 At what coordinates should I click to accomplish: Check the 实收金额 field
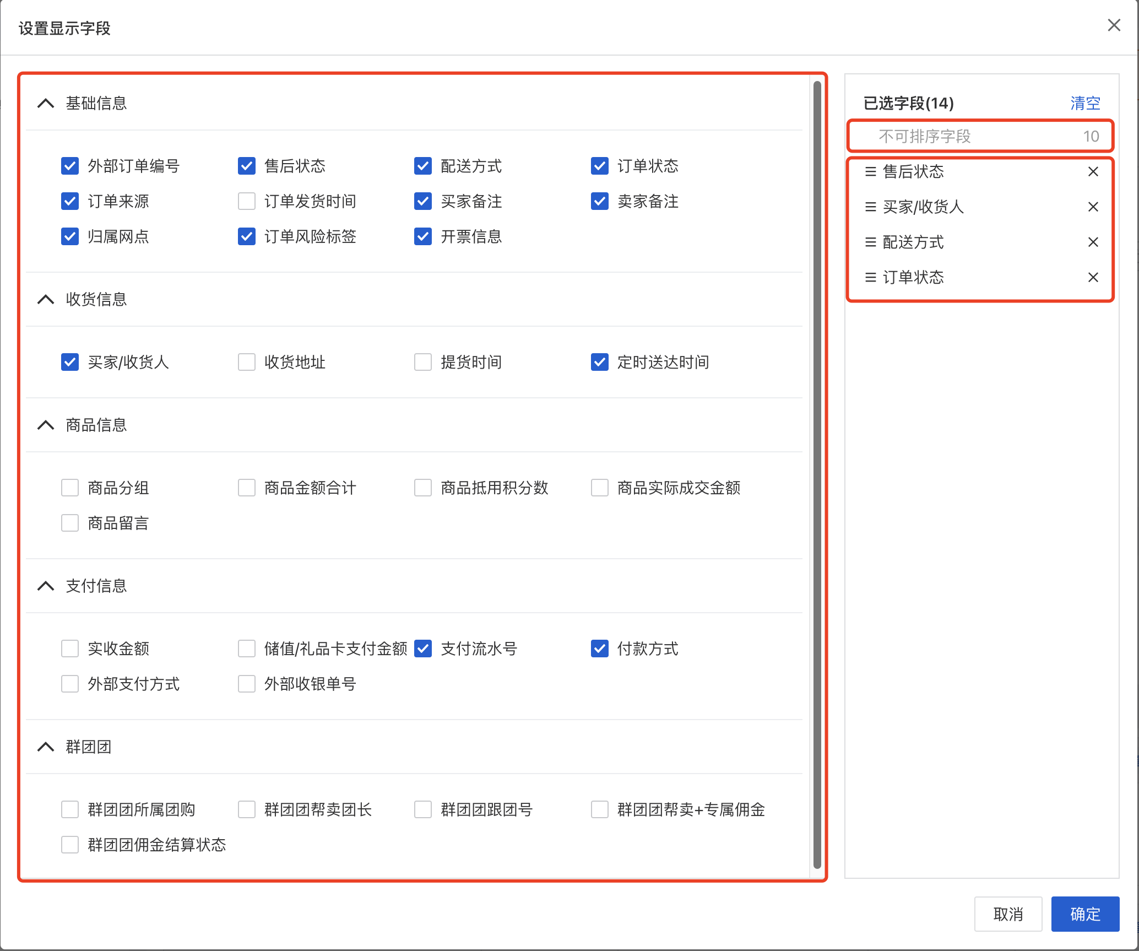[70, 649]
